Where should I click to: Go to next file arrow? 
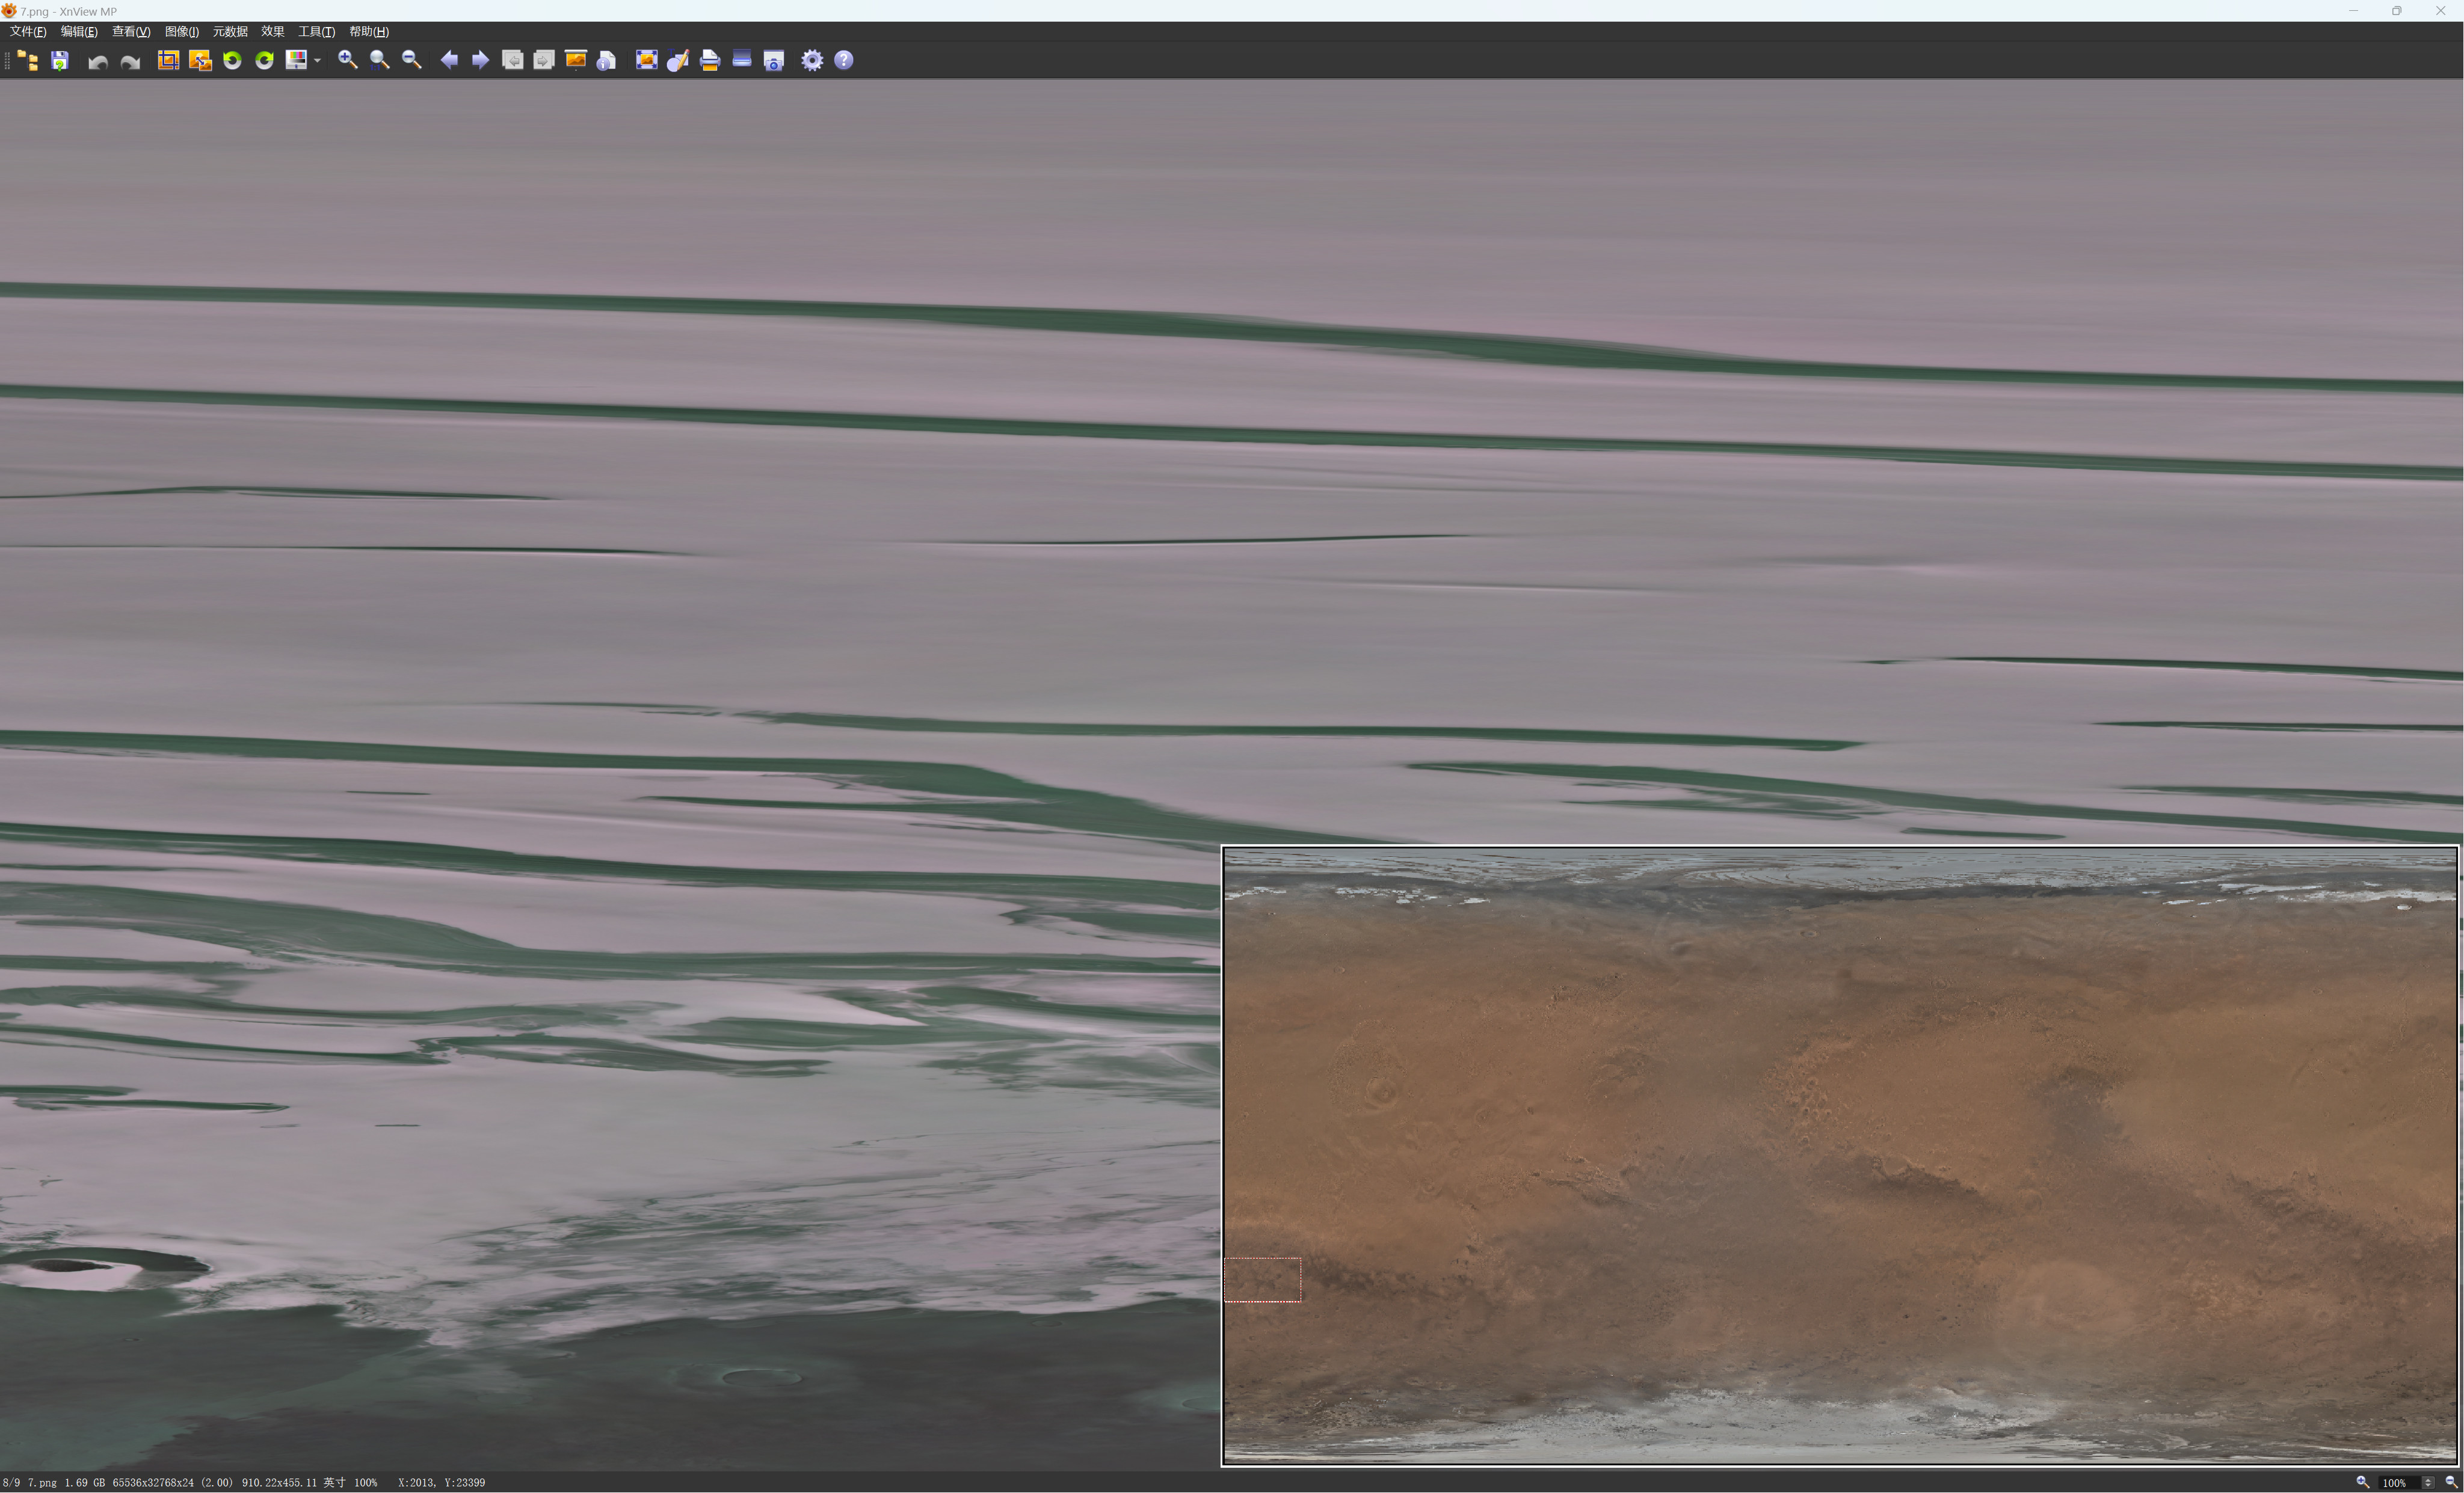coord(481,61)
